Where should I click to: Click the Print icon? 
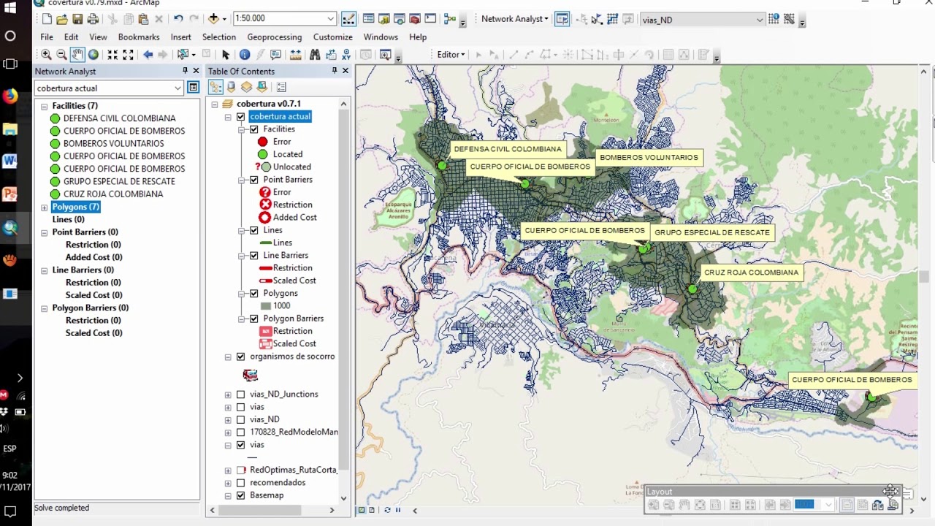(x=93, y=19)
